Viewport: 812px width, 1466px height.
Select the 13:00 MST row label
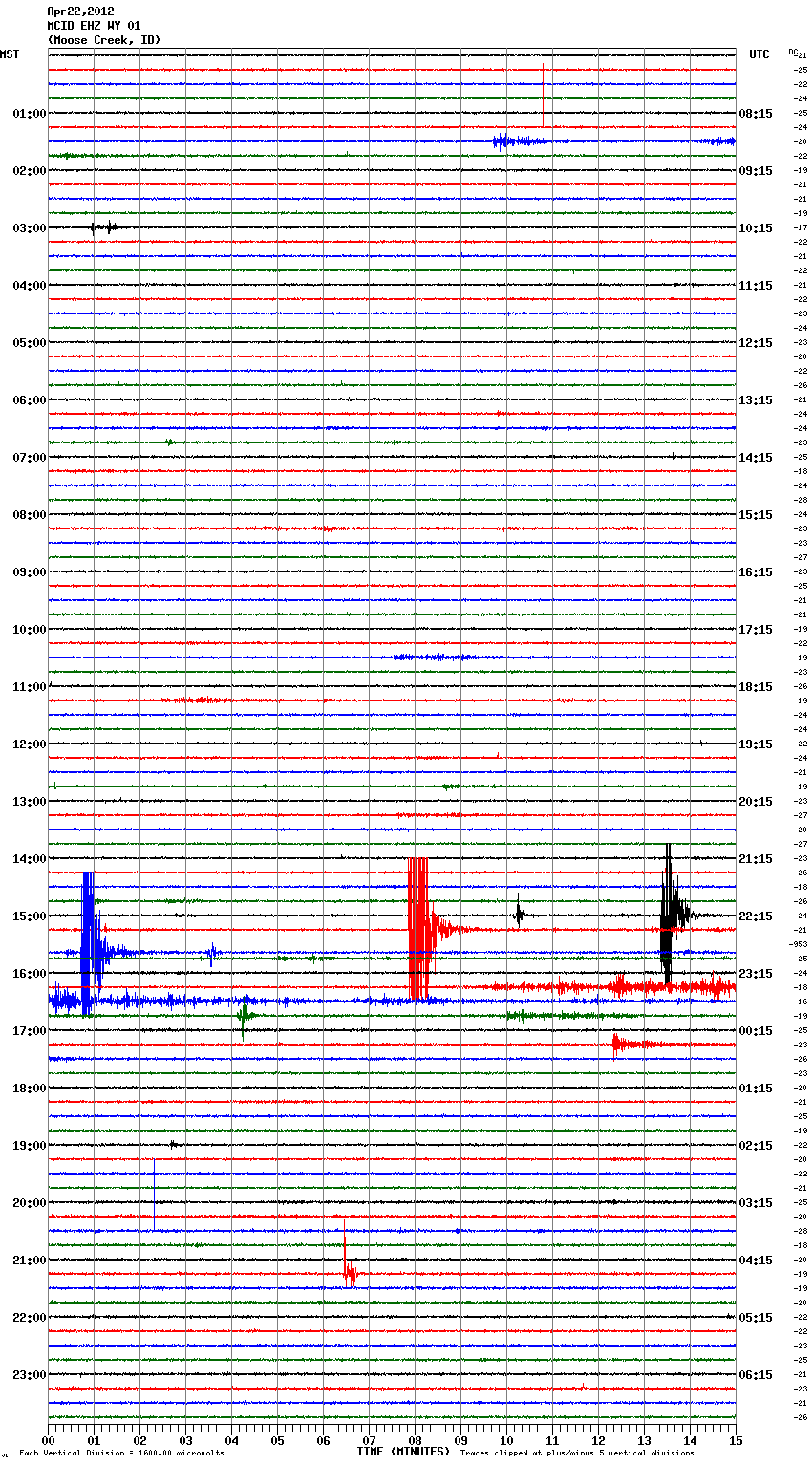point(30,801)
